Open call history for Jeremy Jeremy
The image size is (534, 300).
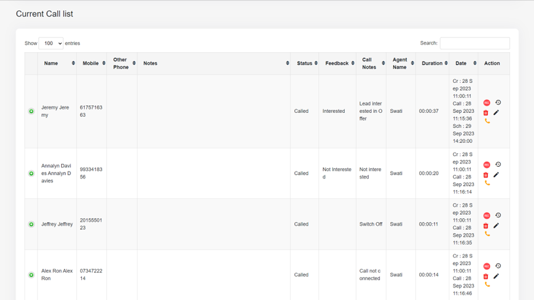pos(498,103)
